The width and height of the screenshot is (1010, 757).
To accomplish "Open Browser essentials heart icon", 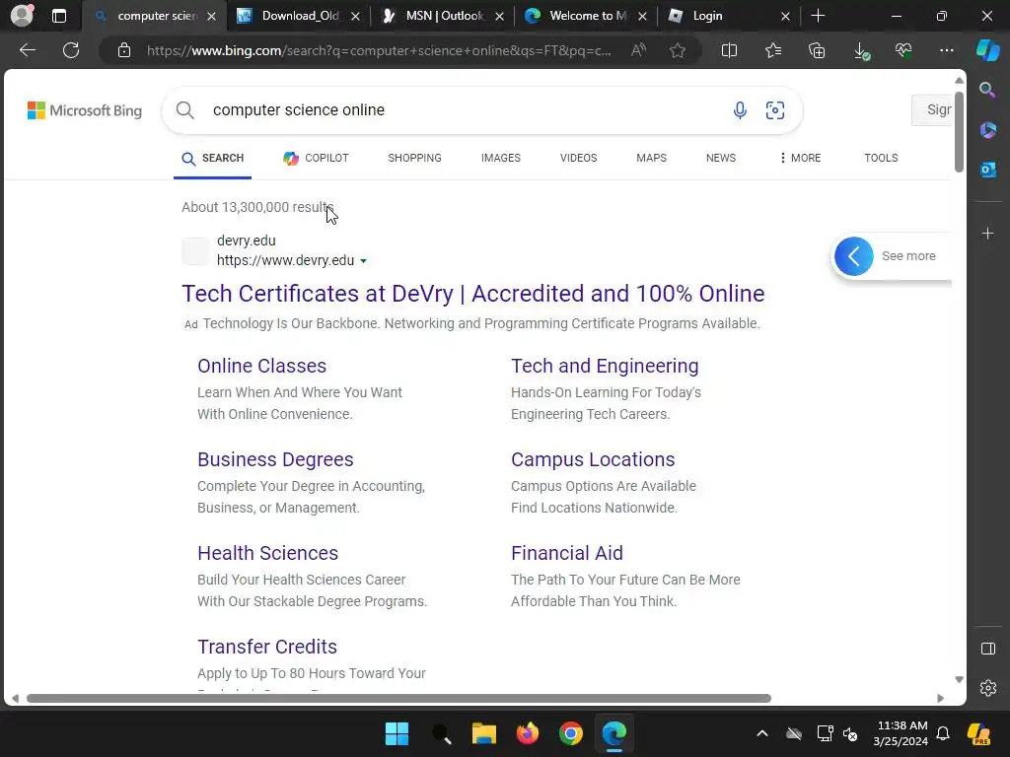I will point(903,50).
